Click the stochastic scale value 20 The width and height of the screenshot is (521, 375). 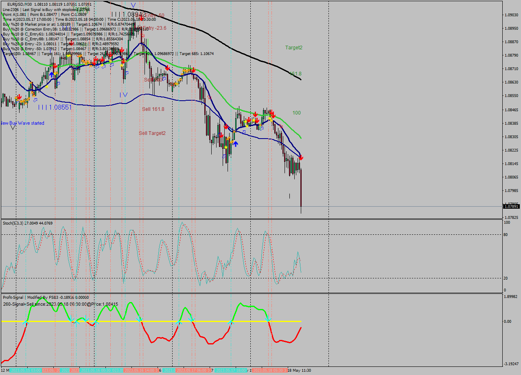[506, 278]
